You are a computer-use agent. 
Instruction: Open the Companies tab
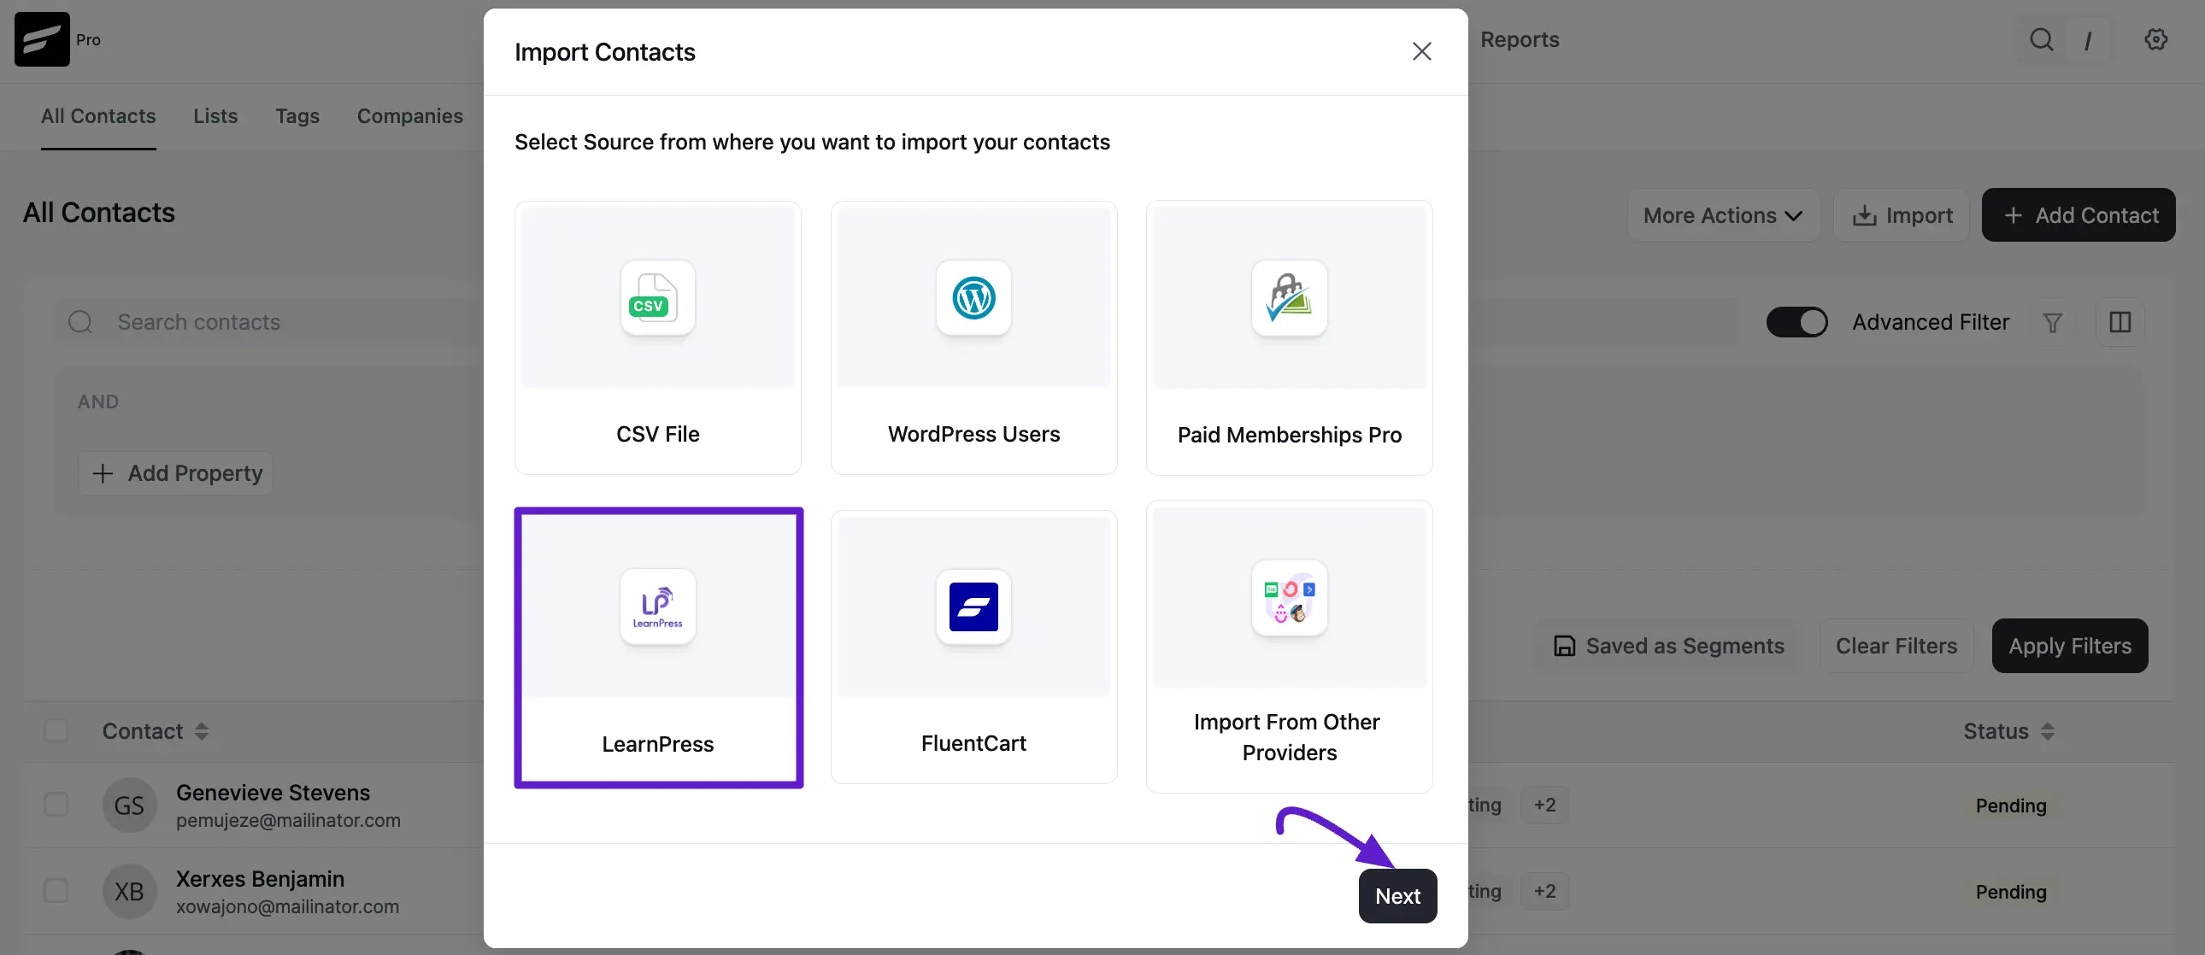[410, 116]
